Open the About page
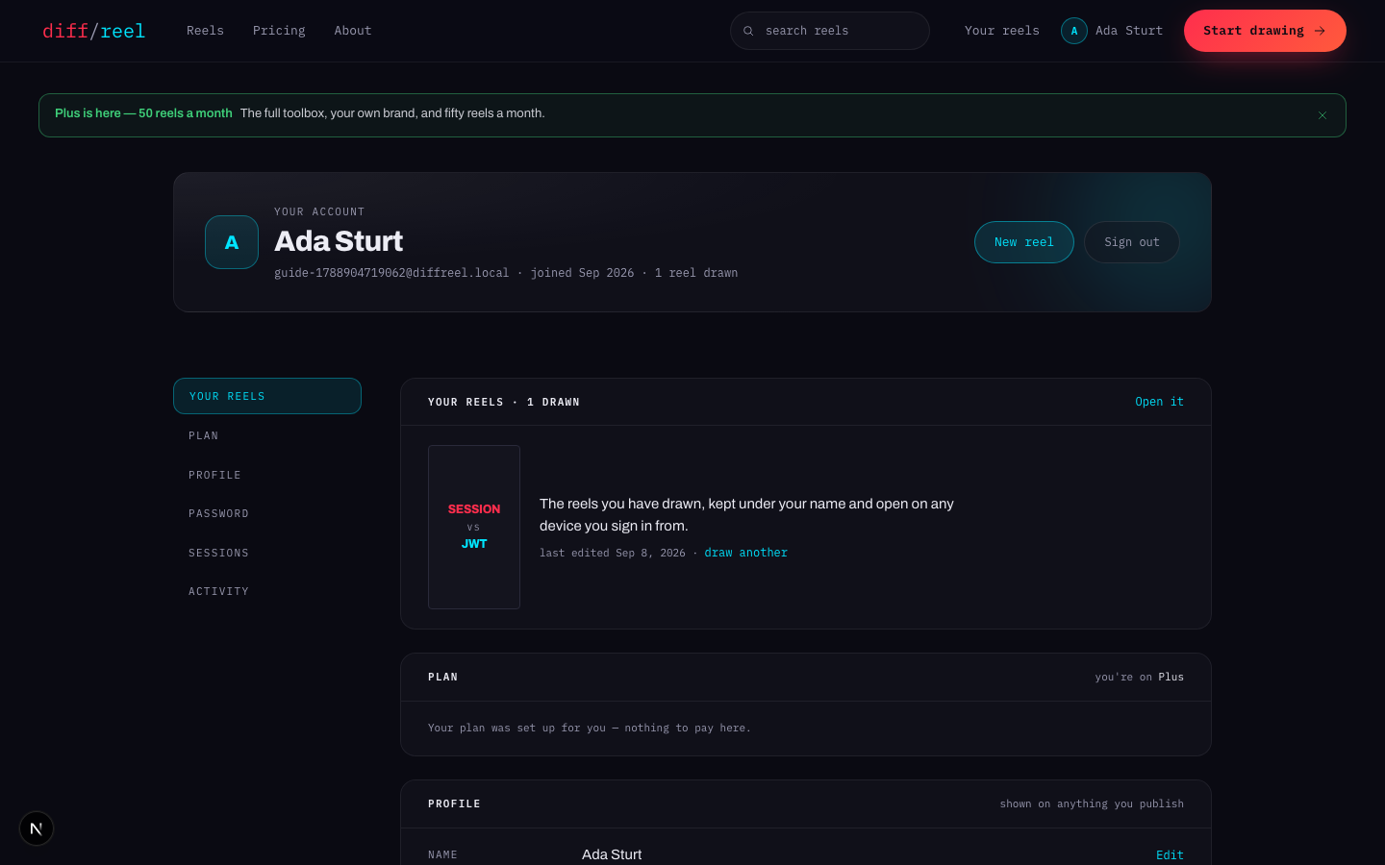The image size is (1385, 865). click(x=353, y=31)
